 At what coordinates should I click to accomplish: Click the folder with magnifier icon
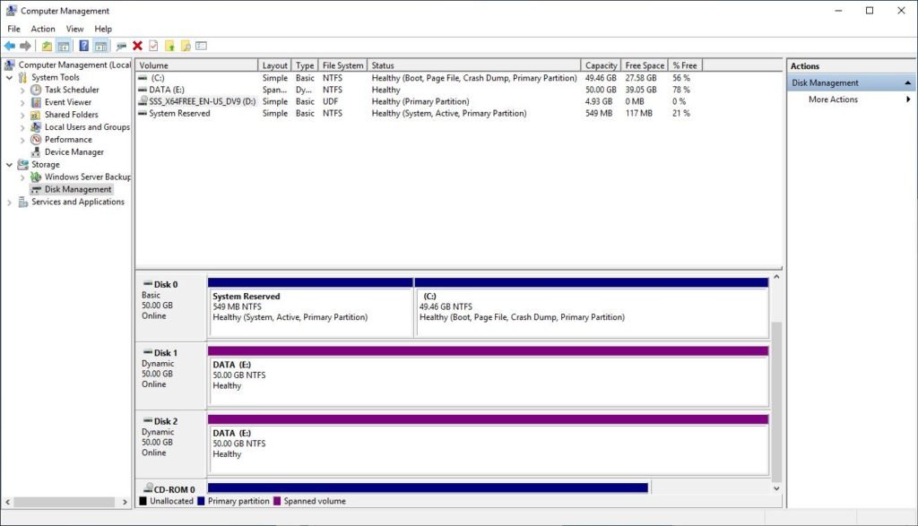pyautogui.click(x=186, y=46)
